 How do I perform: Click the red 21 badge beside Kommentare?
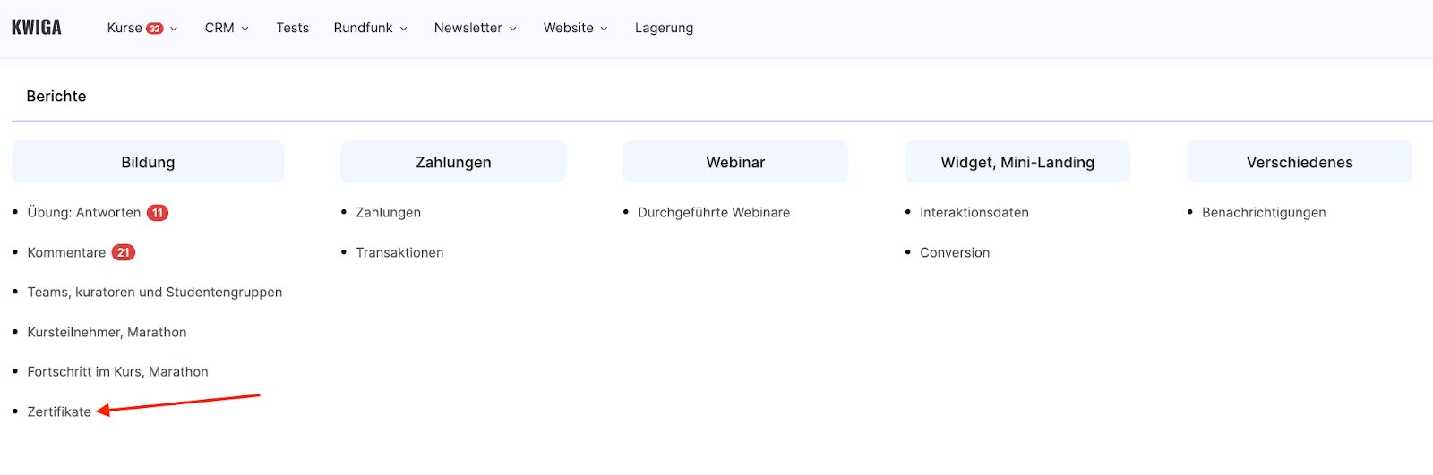click(124, 253)
